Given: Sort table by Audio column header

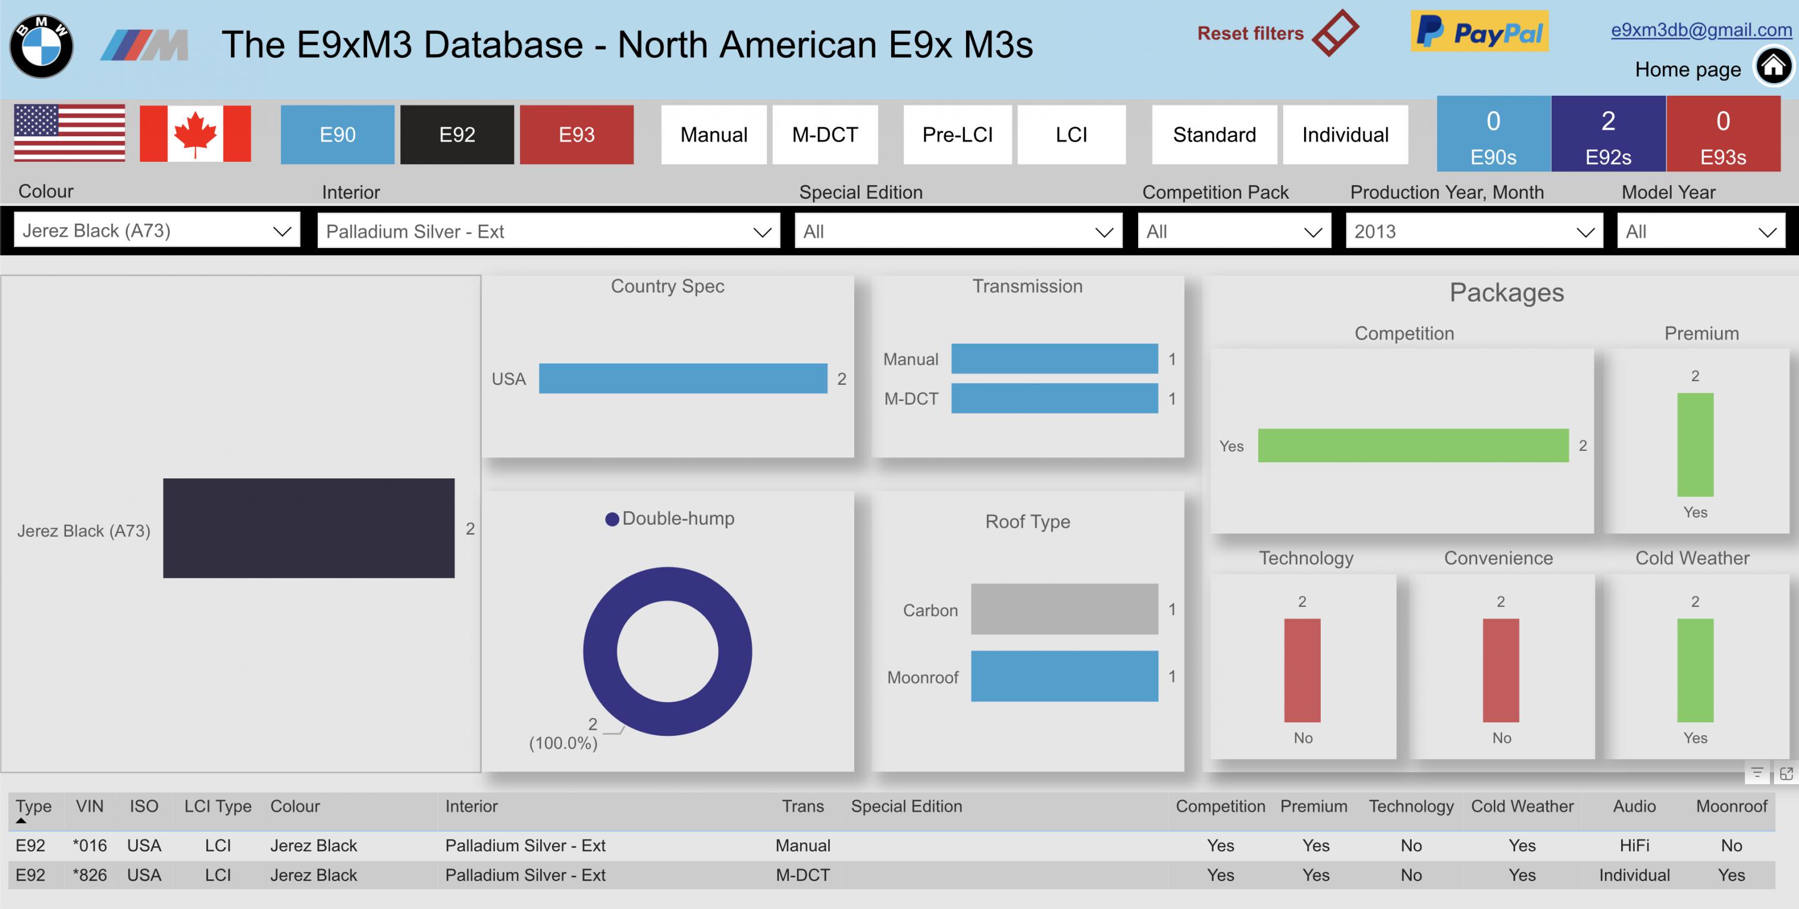Looking at the screenshot, I should pos(1634,806).
